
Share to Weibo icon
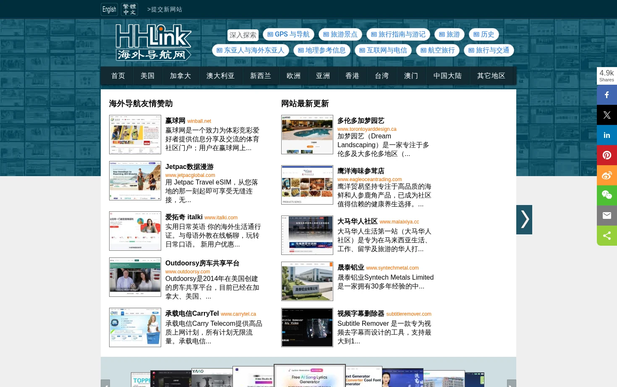[x=607, y=175]
